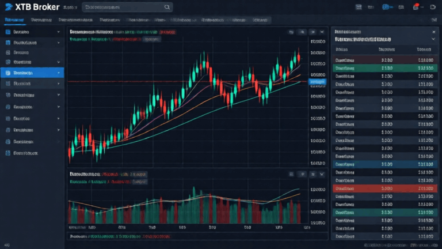Click the zoom icon in candlestick chart header
This screenshot has height=249, width=442.
point(302,32)
